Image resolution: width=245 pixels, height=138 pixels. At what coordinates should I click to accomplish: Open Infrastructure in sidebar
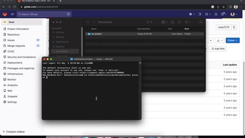[x=15, y=74]
